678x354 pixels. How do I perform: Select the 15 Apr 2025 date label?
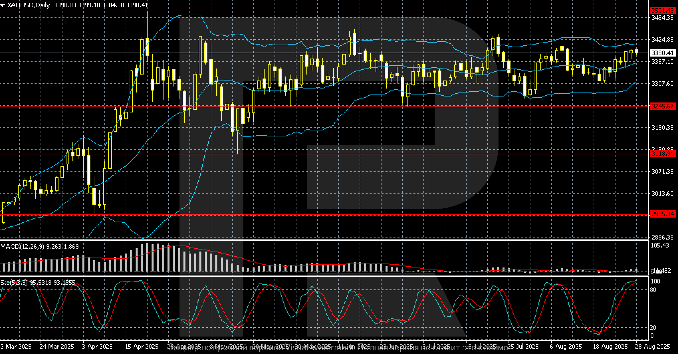click(x=142, y=346)
